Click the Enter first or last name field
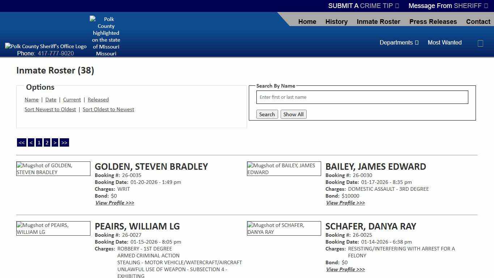The width and height of the screenshot is (494, 278). tap(362, 97)
